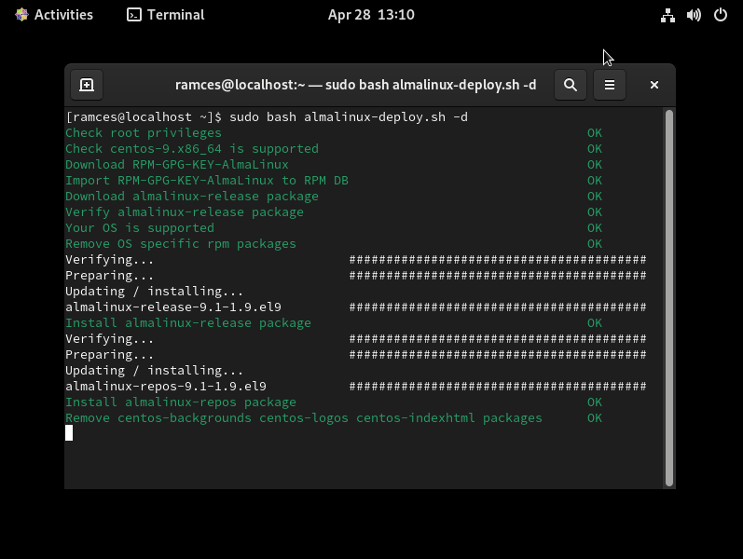Image resolution: width=743 pixels, height=559 pixels.
Task: Click 'Install almalinux-repos package' line
Action: [181, 402]
